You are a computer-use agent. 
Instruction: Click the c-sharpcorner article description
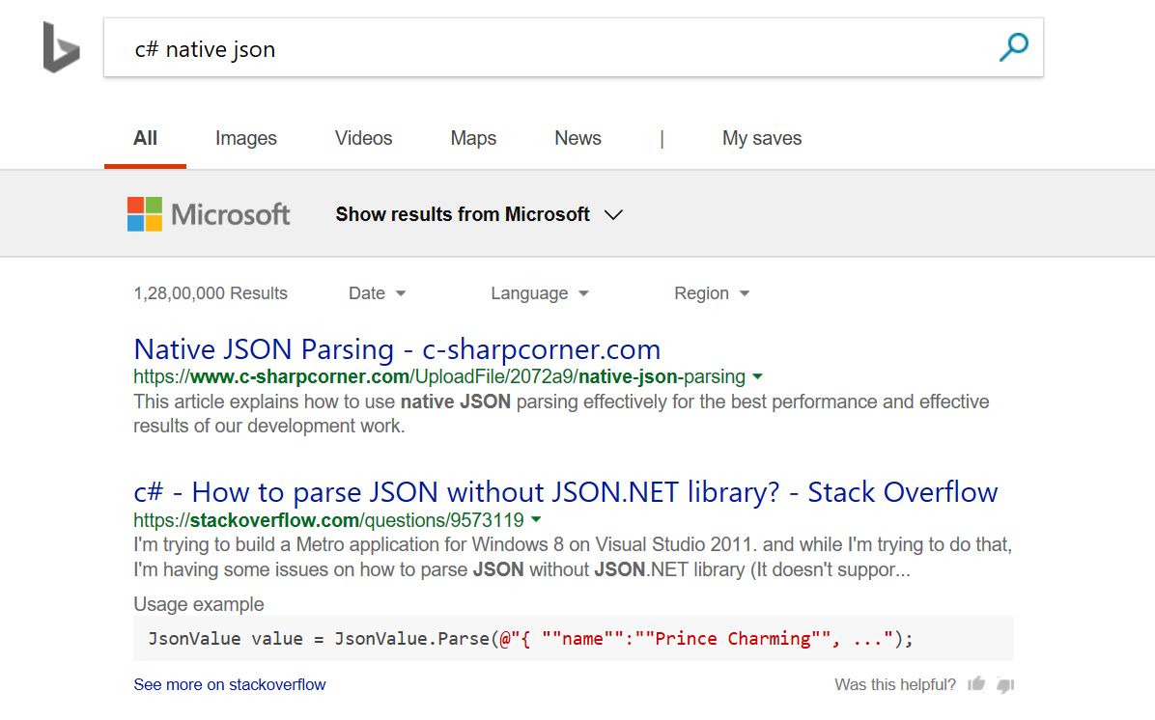pos(561,414)
